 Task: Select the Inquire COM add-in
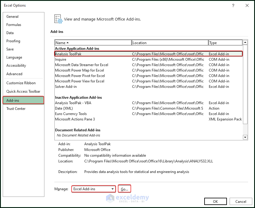coord(91,59)
